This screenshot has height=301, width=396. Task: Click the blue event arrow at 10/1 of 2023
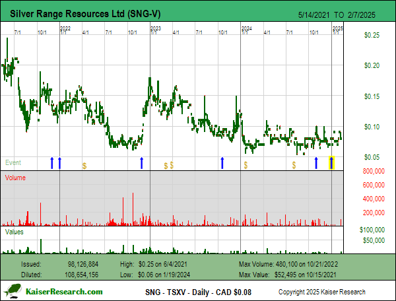point(222,163)
